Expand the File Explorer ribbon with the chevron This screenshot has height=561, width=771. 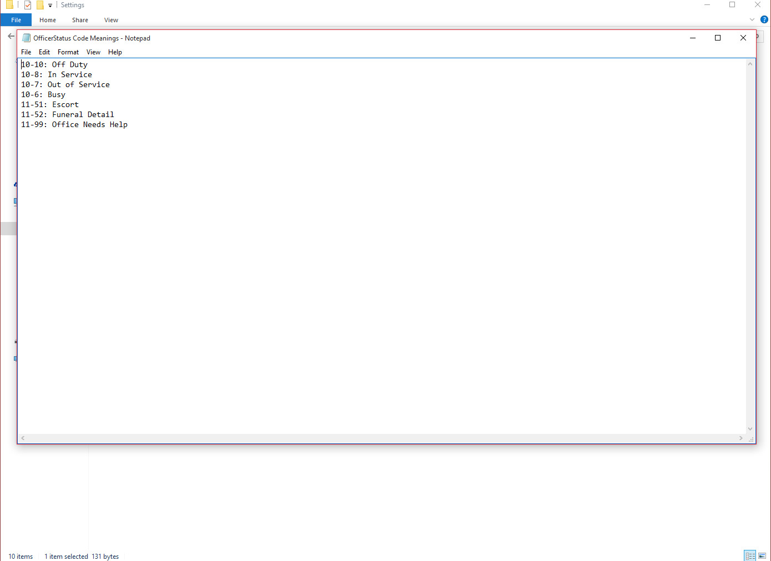[752, 19]
